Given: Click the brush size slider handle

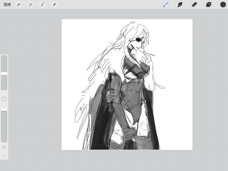Looking at the screenshot, I should (4, 73).
